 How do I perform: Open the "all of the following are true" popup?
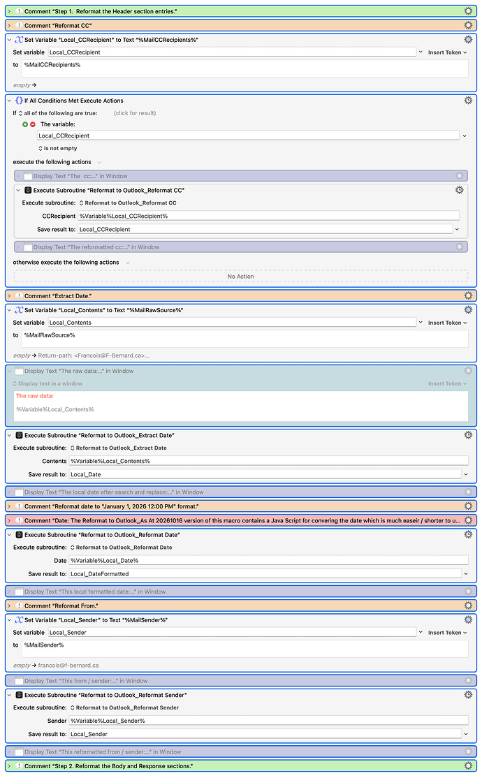[59, 113]
